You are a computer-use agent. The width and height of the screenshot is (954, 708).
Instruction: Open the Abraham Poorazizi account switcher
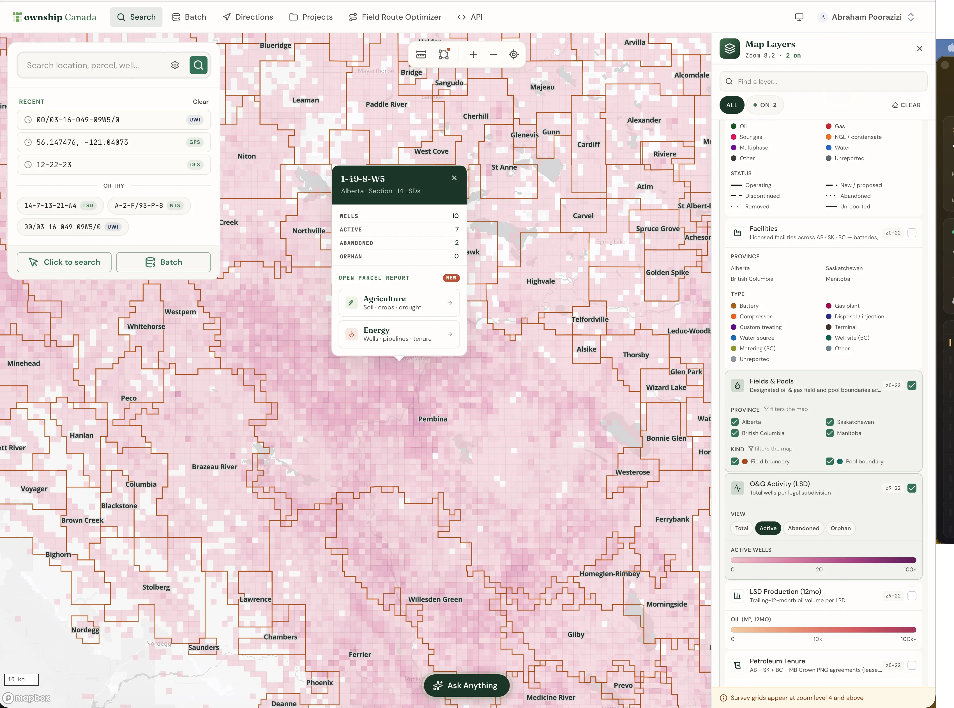[866, 17]
